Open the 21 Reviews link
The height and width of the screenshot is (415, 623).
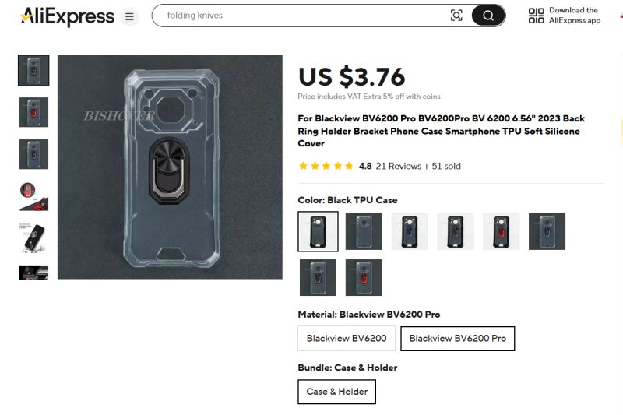(x=398, y=166)
